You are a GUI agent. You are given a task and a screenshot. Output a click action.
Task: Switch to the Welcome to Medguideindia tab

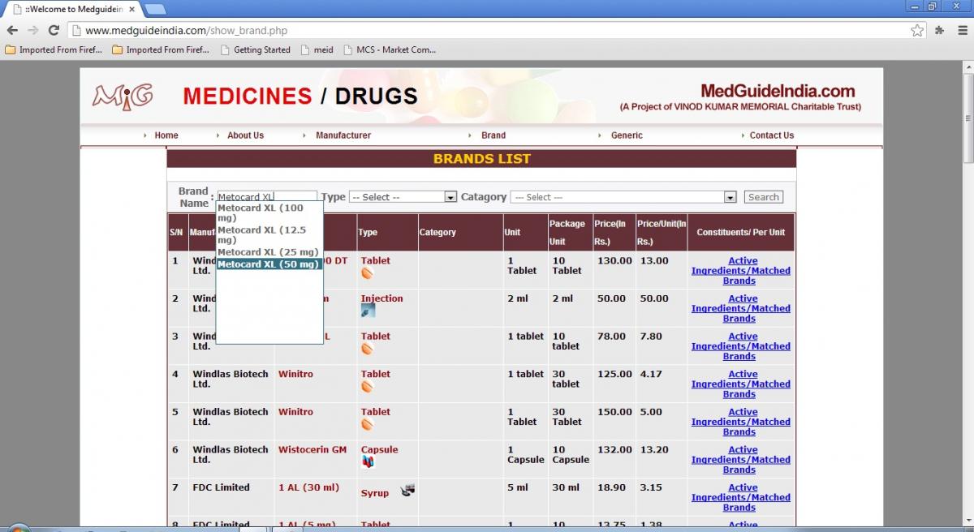point(71,9)
